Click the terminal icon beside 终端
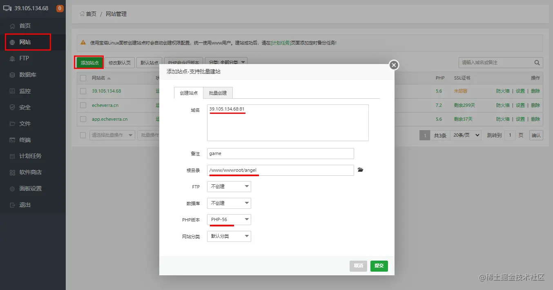The height and width of the screenshot is (290, 553). click(12, 140)
